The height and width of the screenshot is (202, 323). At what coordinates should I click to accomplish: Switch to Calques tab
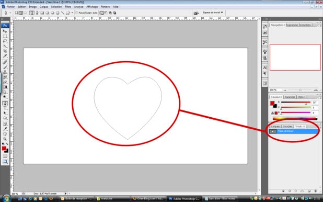tap(275, 126)
